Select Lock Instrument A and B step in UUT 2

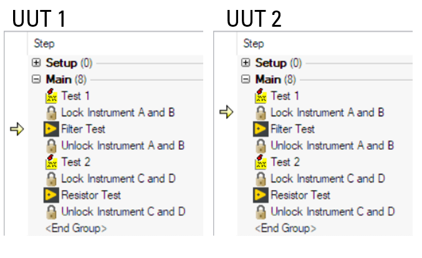[327, 113]
